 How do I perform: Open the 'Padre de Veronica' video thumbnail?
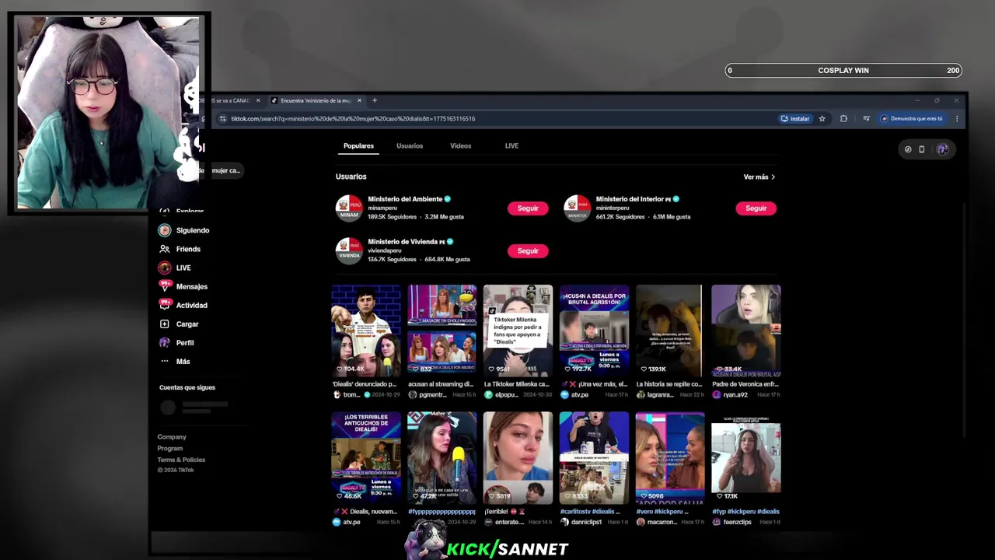tap(745, 331)
